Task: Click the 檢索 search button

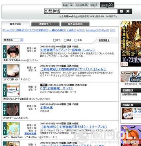Action: pyautogui.click(x=125, y=11)
